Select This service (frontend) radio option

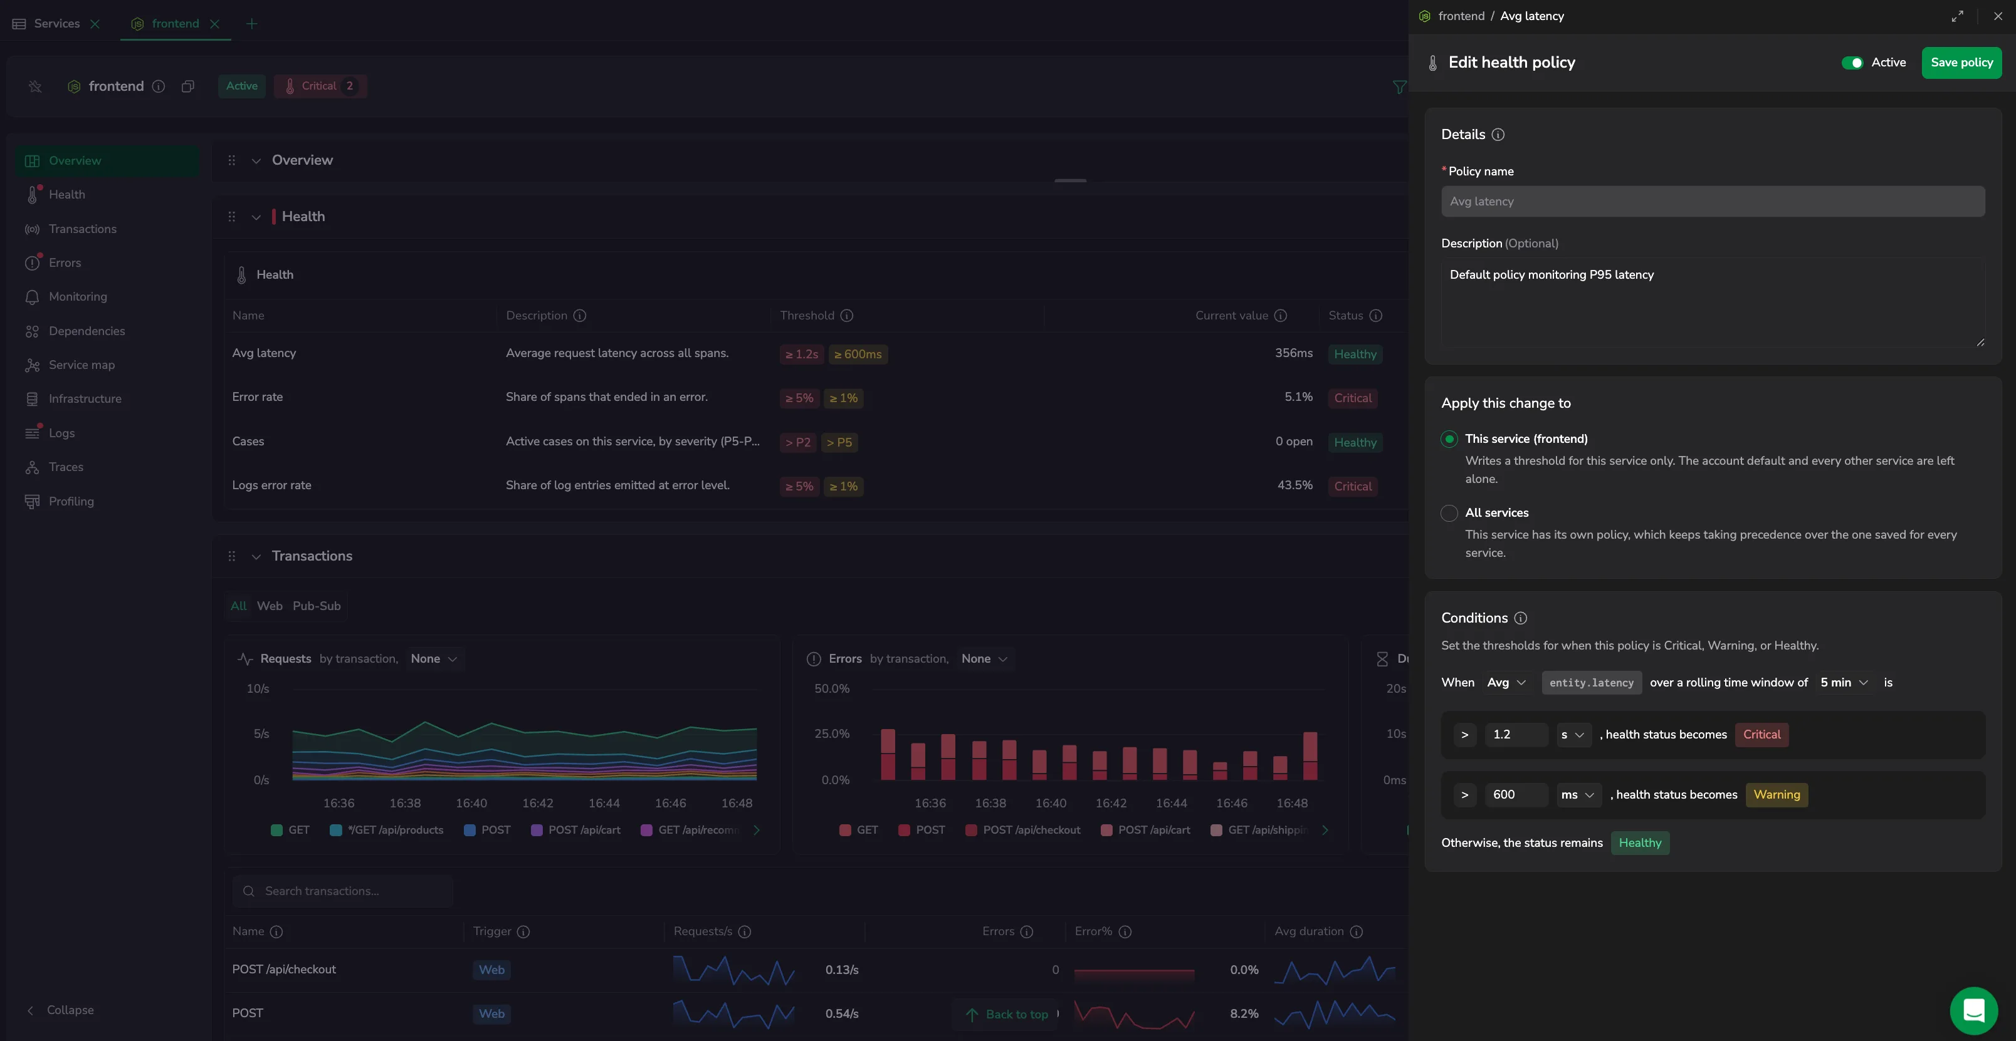pyautogui.click(x=1449, y=439)
